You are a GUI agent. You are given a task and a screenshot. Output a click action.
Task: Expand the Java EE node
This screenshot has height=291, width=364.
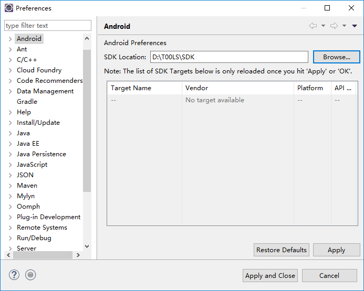click(x=10, y=144)
